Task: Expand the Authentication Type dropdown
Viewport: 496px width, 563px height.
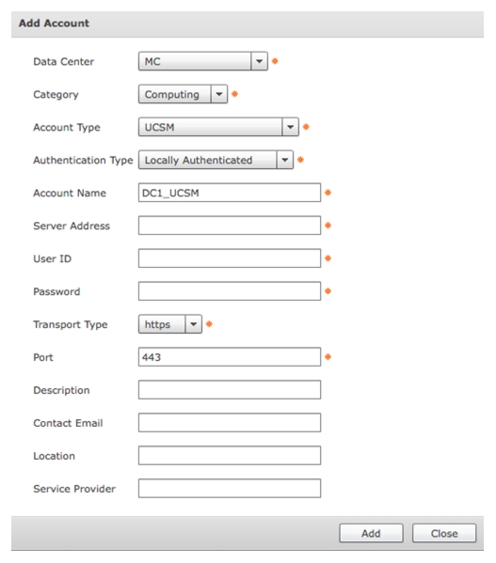Action: coord(216,160)
